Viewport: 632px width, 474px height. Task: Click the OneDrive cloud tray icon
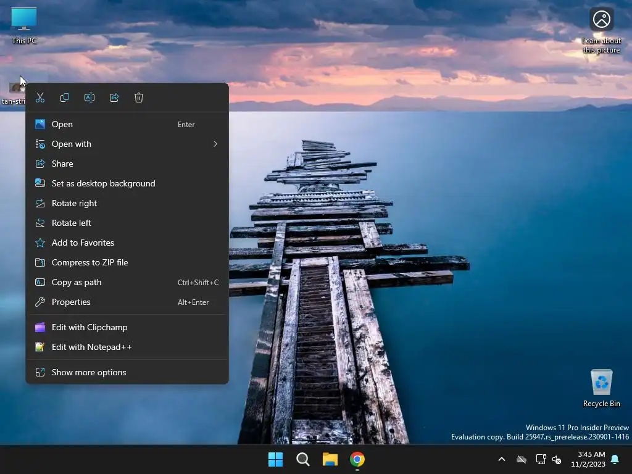(522, 459)
